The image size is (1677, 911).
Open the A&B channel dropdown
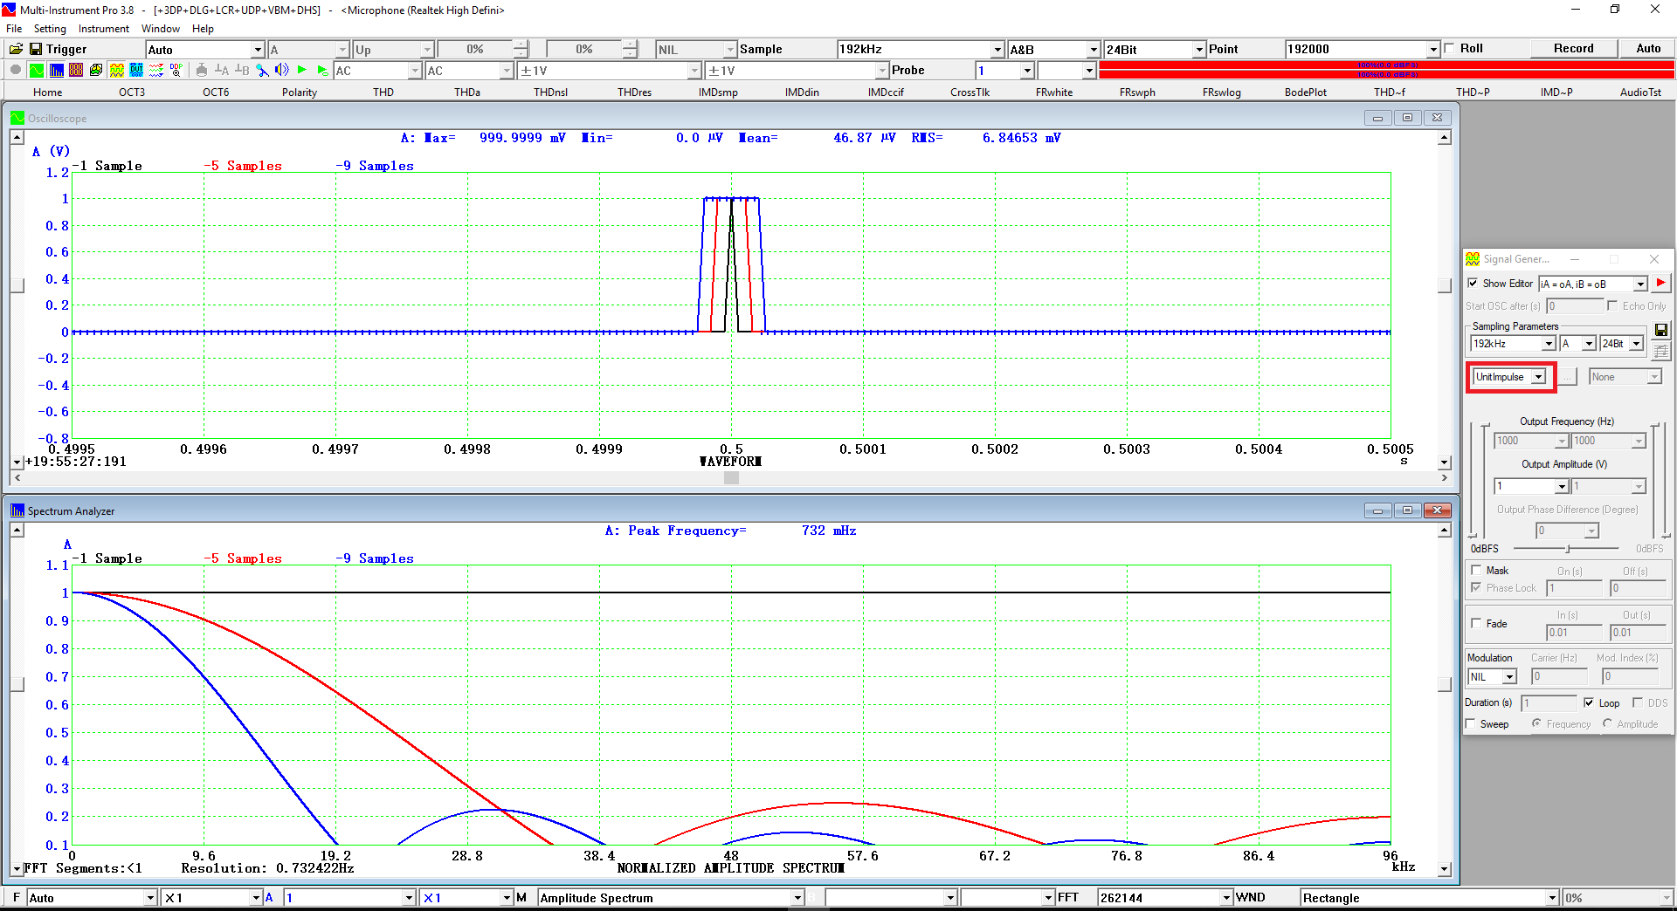click(1092, 50)
